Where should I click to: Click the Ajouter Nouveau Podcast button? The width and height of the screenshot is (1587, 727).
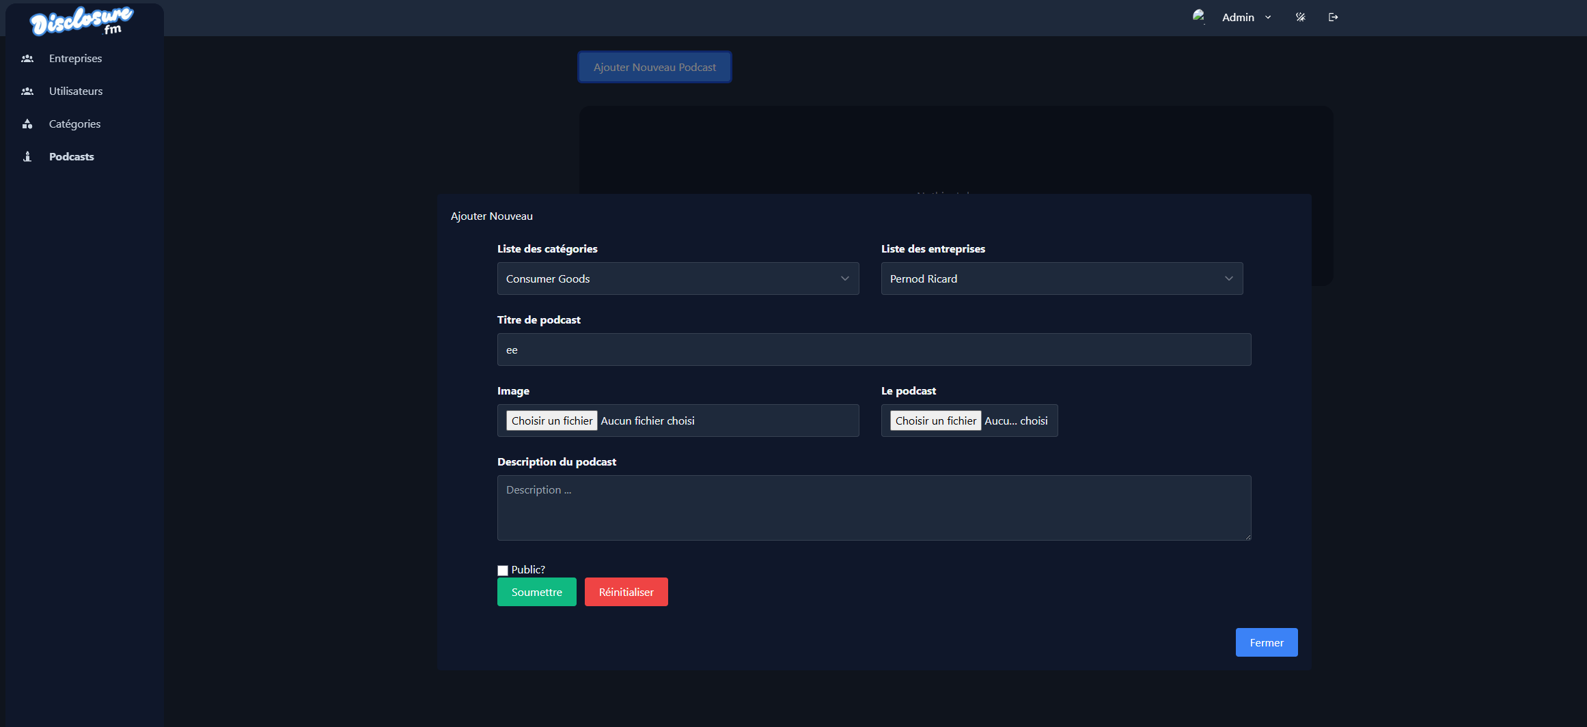tap(654, 67)
